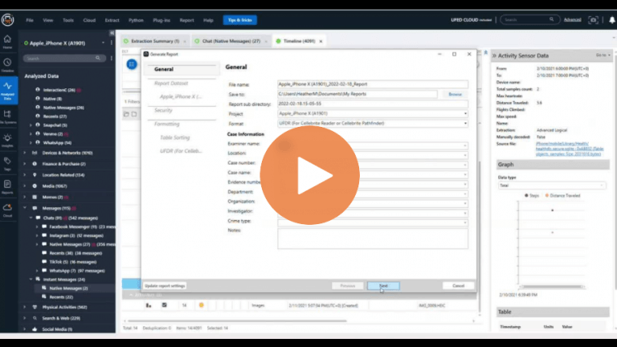Open the Apple_iPhone X device dropdown arrow
617x347 pixels.
(103, 43)
